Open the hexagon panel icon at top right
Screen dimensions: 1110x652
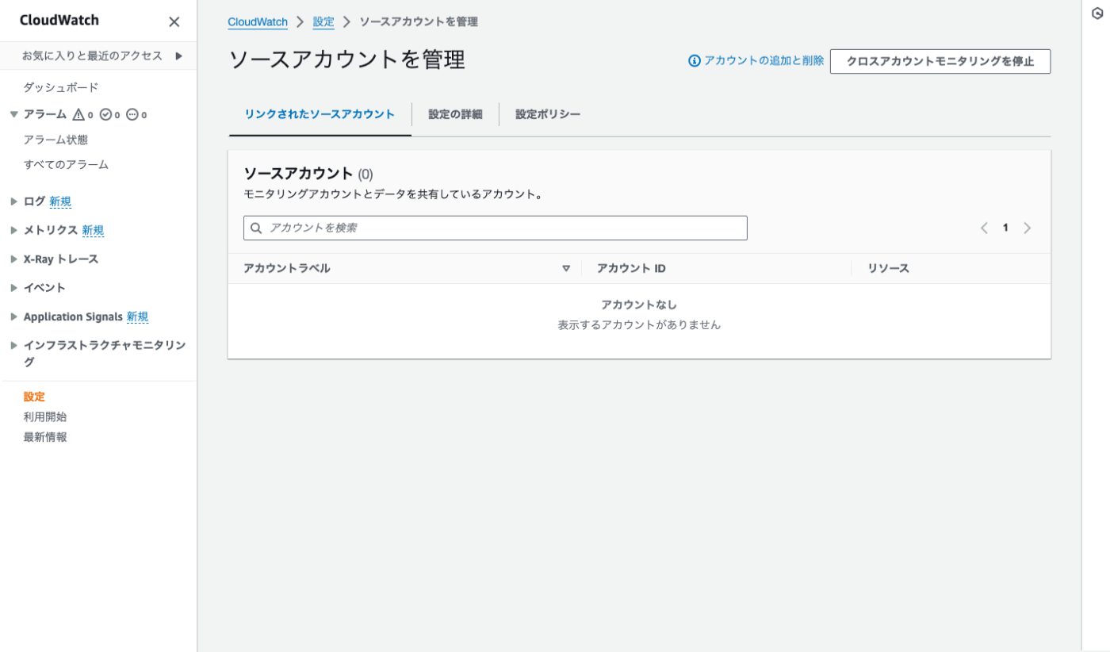pos(1097,13)
